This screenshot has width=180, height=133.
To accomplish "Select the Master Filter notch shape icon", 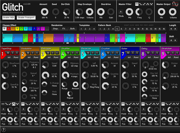I will click(x=151, y=4).
